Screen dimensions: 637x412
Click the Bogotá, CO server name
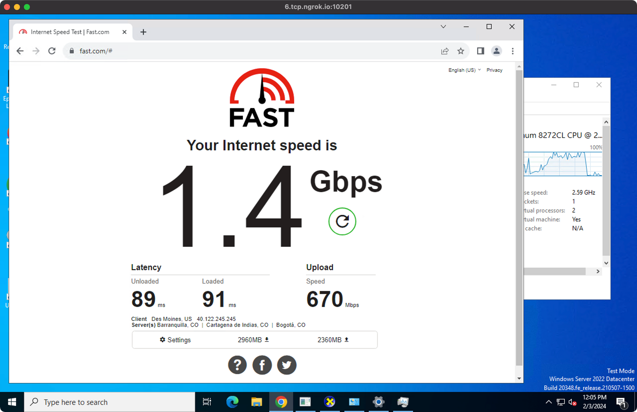291,325
